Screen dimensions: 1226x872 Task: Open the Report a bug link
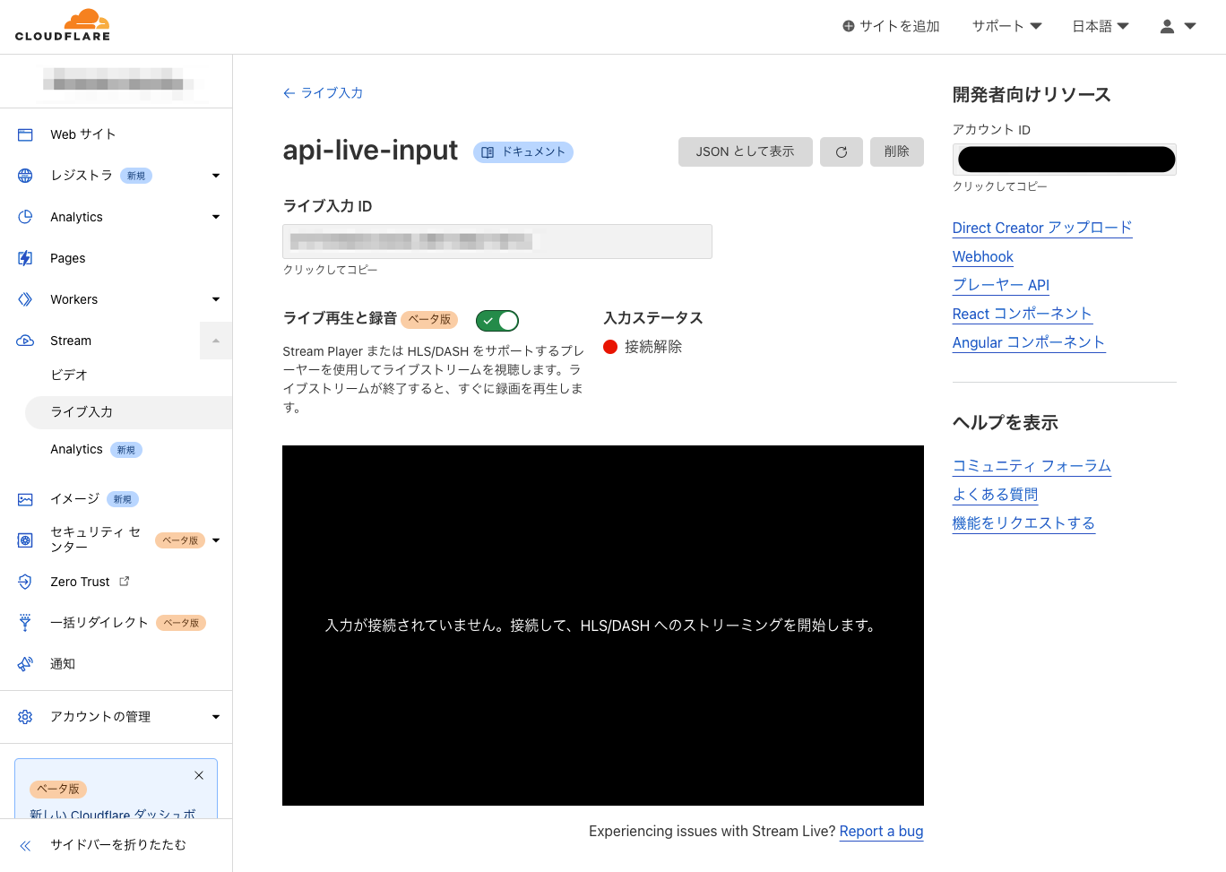(881, 831)
